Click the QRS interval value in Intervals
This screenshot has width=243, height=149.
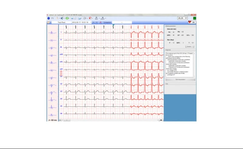click(173, 35)
